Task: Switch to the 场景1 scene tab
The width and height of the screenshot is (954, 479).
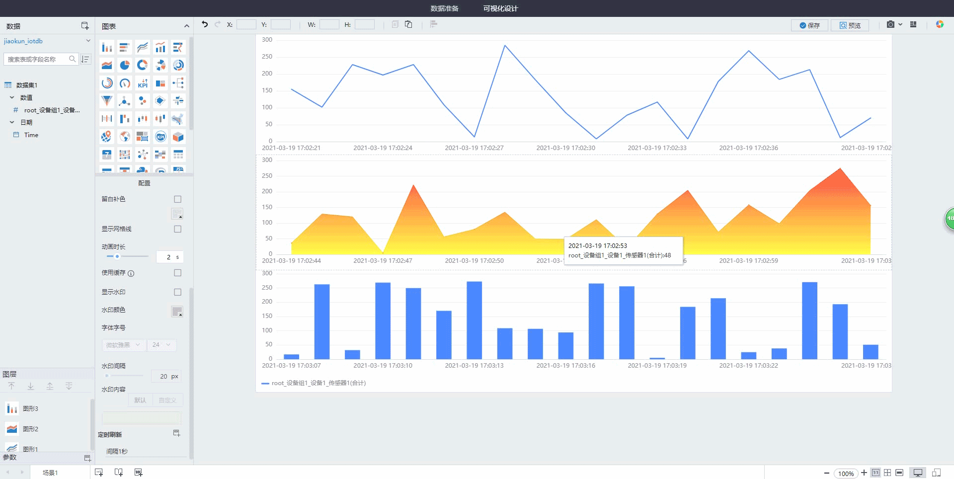Action: click(50, 473)
